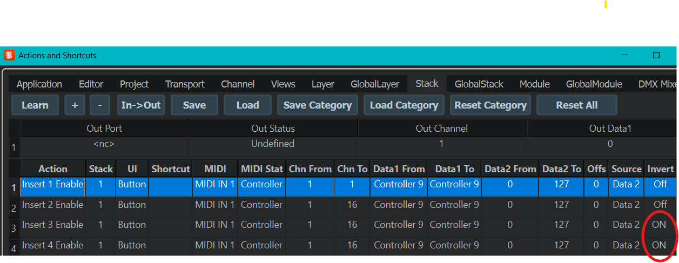Click the Learn button
The width and height of the screenshot is (679, 263).
tap(35, 105)
